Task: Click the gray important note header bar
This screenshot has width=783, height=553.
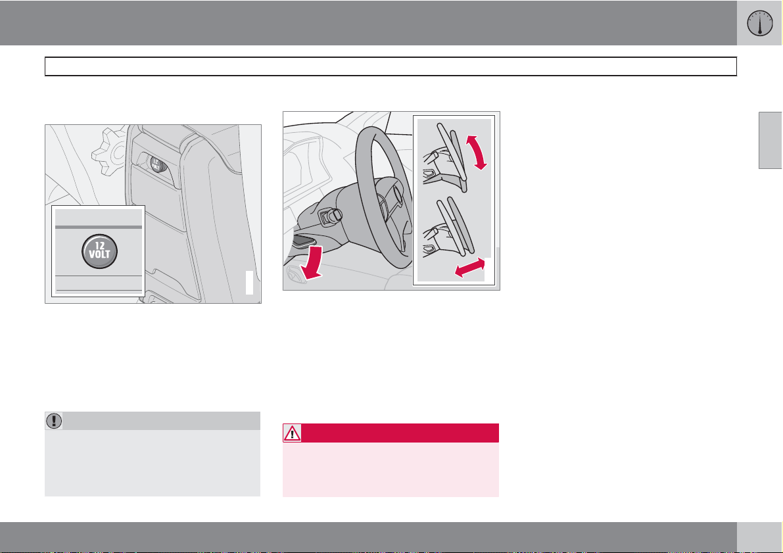Action: pos(153,421)
